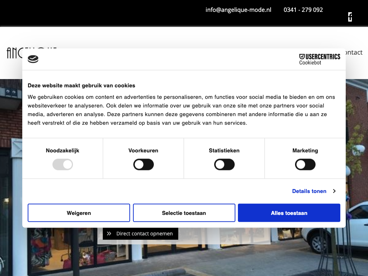
Task: Enable the Statistieken cookie switch
Action: pos(224,165)
